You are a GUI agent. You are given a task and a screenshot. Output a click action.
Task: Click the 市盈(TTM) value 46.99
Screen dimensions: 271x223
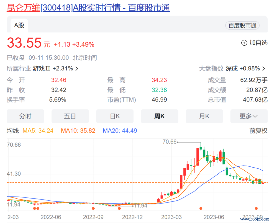click(x=159, y=99)
